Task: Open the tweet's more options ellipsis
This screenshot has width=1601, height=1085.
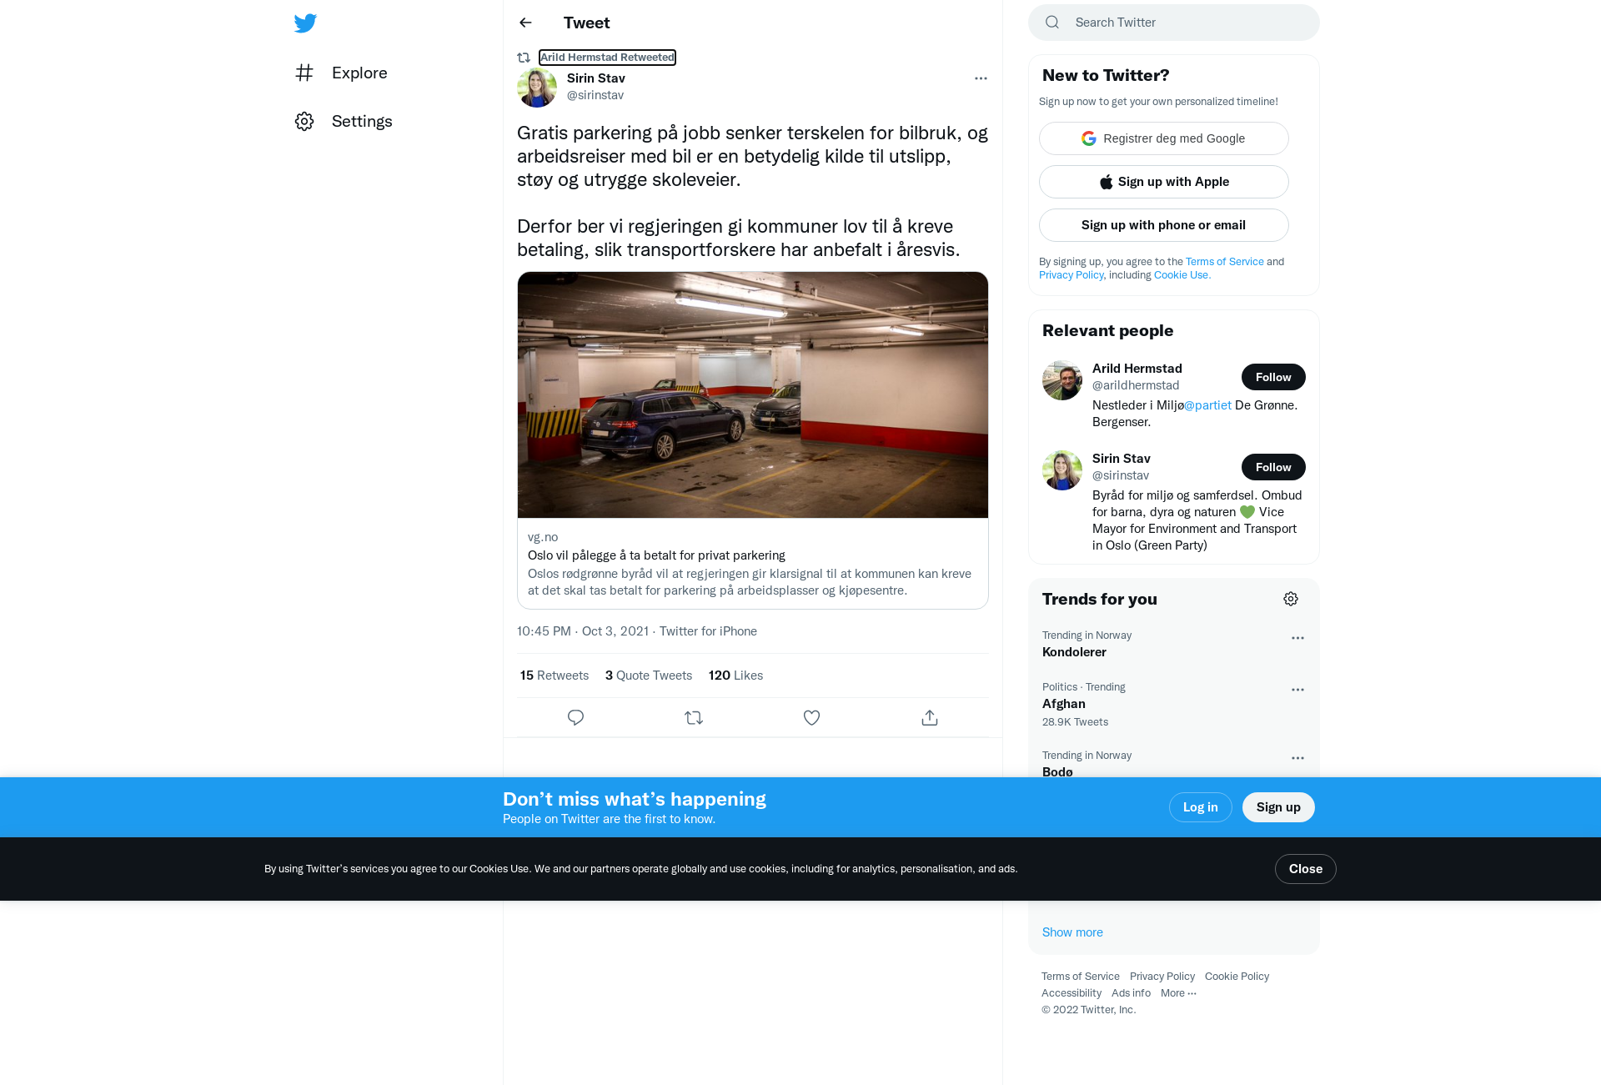Action: click(x=981, y=78)
